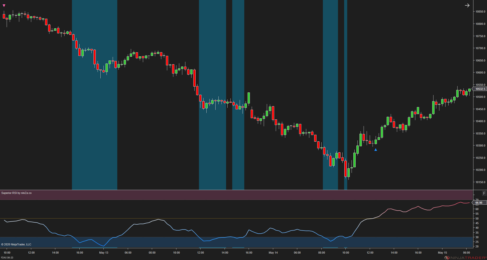Click the right arrow jump-to-latest icon

point(467,5)
